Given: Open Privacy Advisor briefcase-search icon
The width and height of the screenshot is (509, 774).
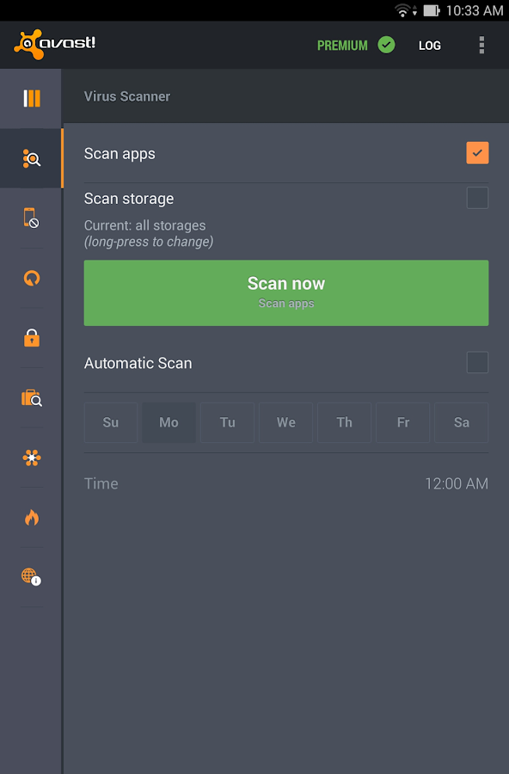Looking at the screenshot, I should coord(31,397).
